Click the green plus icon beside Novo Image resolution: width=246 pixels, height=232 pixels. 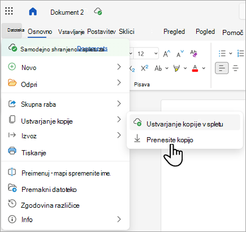12,67
